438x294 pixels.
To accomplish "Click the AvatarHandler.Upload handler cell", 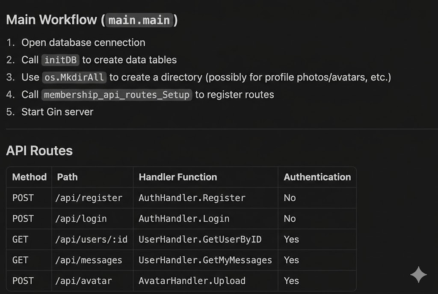I will 192,281.
